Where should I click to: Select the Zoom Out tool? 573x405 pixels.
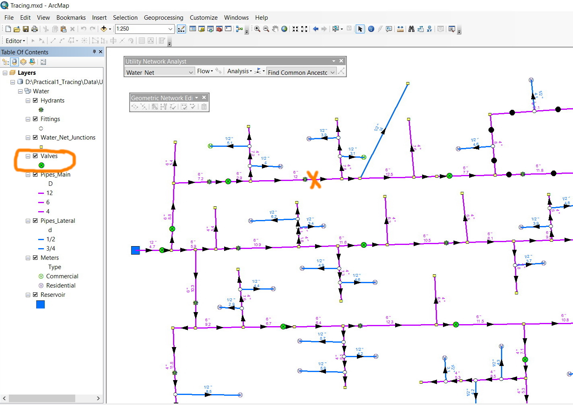[x=266, y=29]
